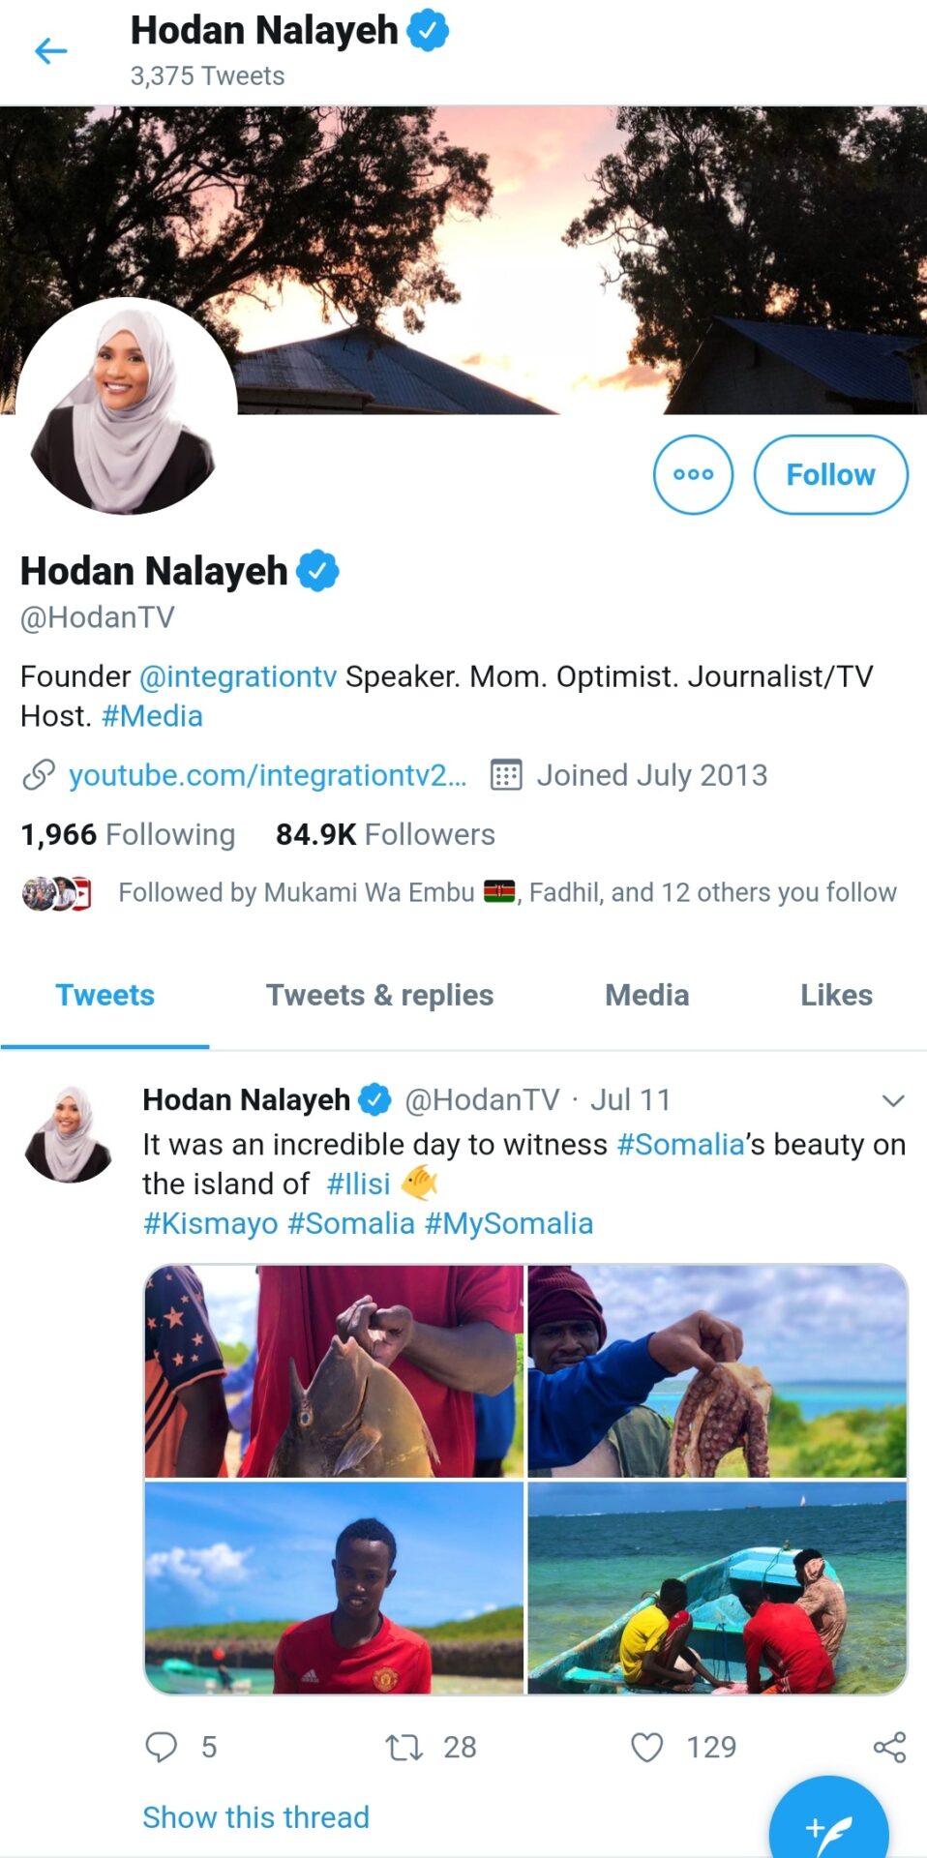Screen dimensions: 927x1858
Task: Show this thread
Action: 255,1816
